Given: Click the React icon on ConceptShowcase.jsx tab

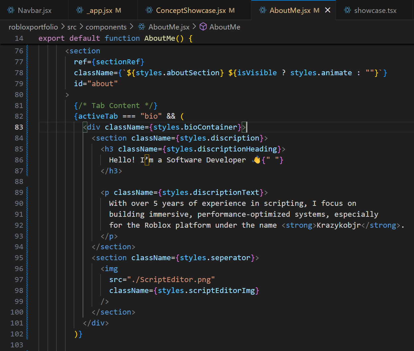Looking at the screenshot, I should click(149, 10).
